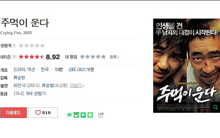Set 내 평점 rating to the fifth star
This screenshot has height=138, width=220.
tap(103, 57)
